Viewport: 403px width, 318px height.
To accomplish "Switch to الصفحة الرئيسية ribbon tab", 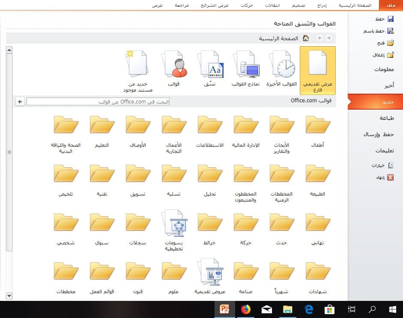I will tap(355, 5).
